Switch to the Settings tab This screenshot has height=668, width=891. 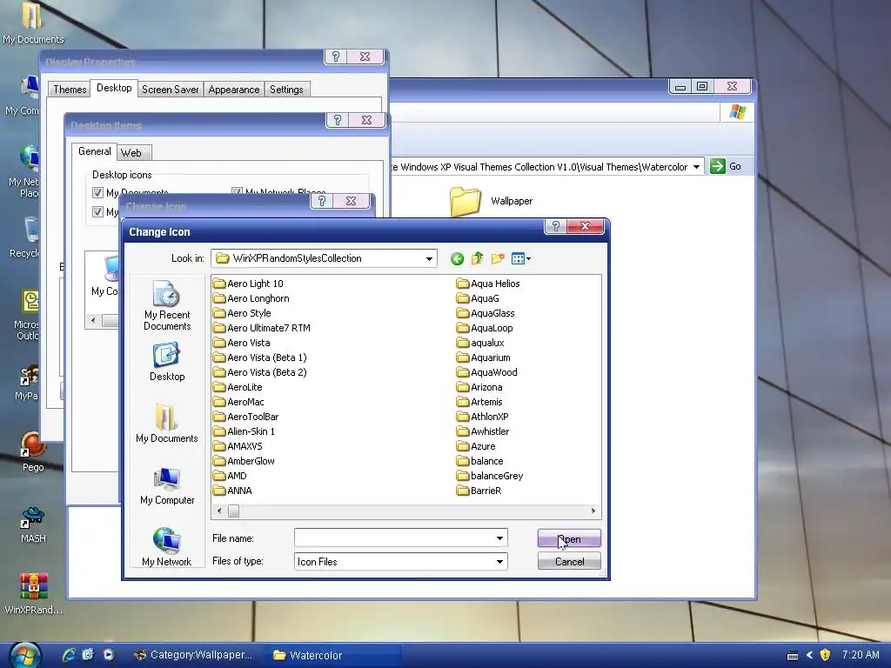coord(286,90)
